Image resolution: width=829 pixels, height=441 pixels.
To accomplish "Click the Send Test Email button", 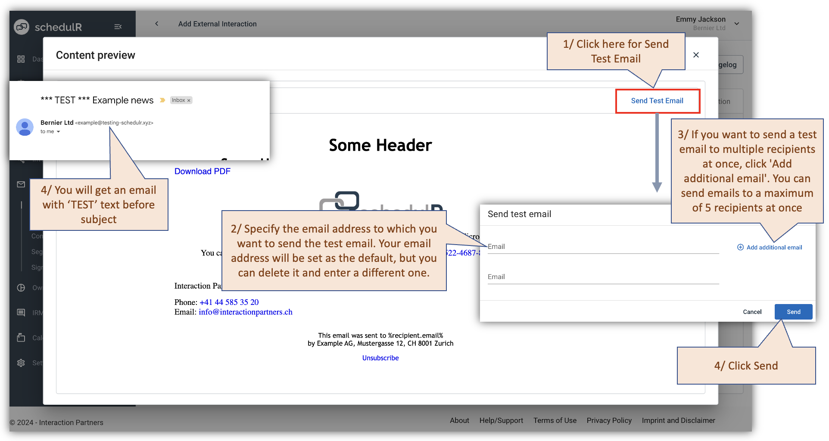I will click(x=657, y=101).
